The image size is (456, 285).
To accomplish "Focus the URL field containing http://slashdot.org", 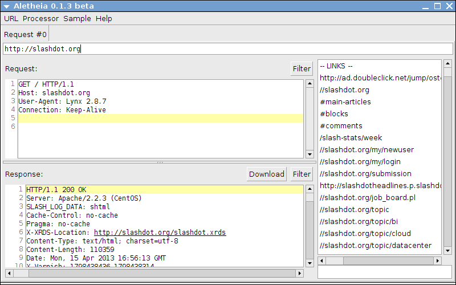I will click(x=228, y=48).
